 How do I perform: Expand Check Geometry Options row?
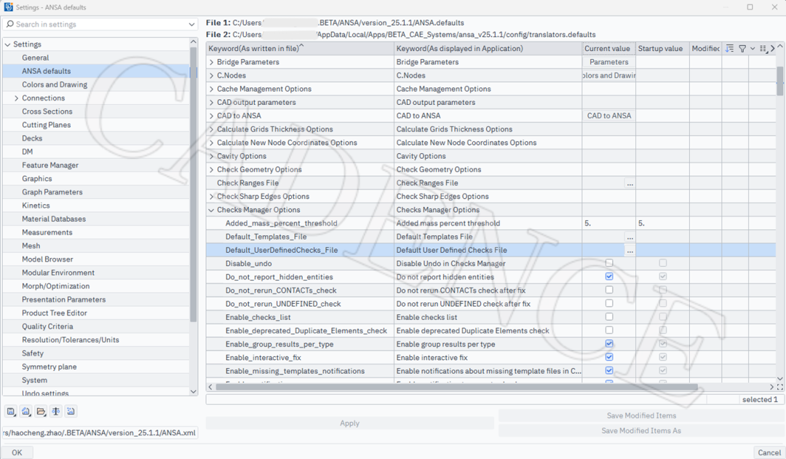(211, 170)
